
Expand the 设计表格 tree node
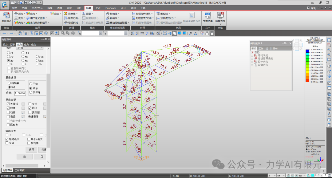point(252,62)
